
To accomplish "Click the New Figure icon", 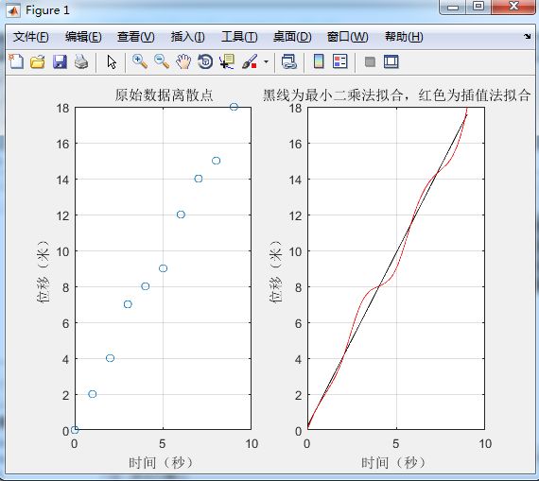I will pyautogui.click(x=16, y=61).
